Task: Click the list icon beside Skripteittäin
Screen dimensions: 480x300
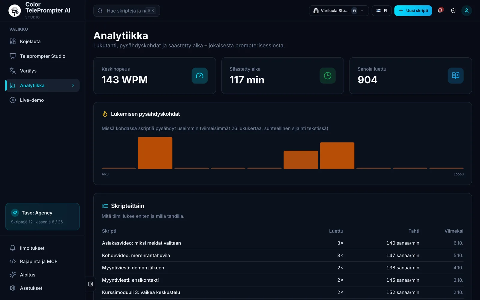Action: click(x=105, y=206)
